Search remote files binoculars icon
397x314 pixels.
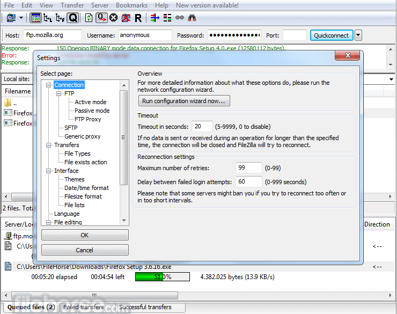click(x=192, y=18)
